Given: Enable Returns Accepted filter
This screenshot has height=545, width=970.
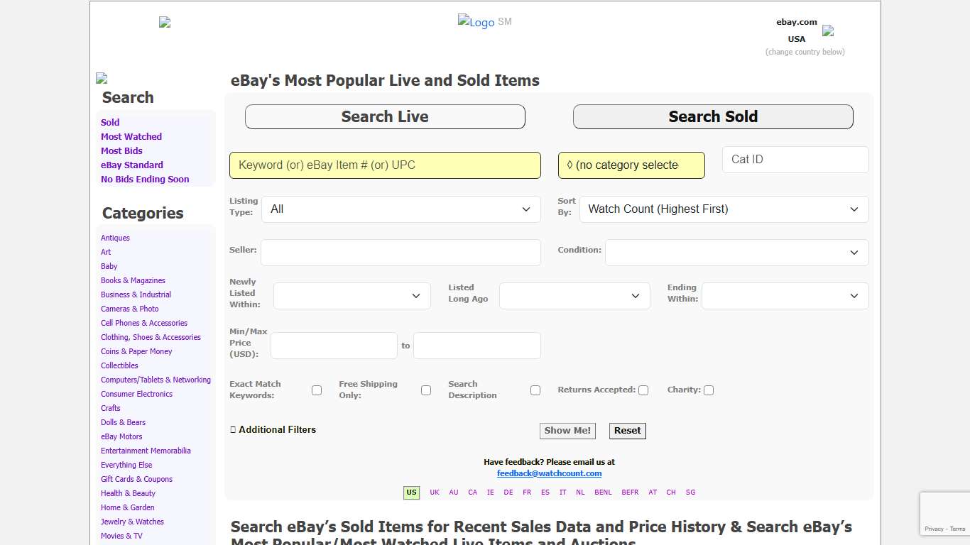Looking at the screenshot, I should point(643,390).
